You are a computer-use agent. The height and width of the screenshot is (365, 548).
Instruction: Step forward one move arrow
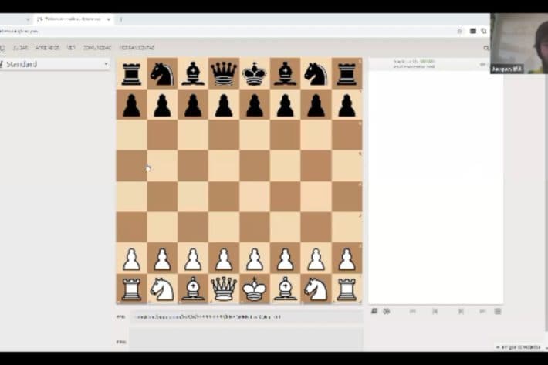[461, 311]
